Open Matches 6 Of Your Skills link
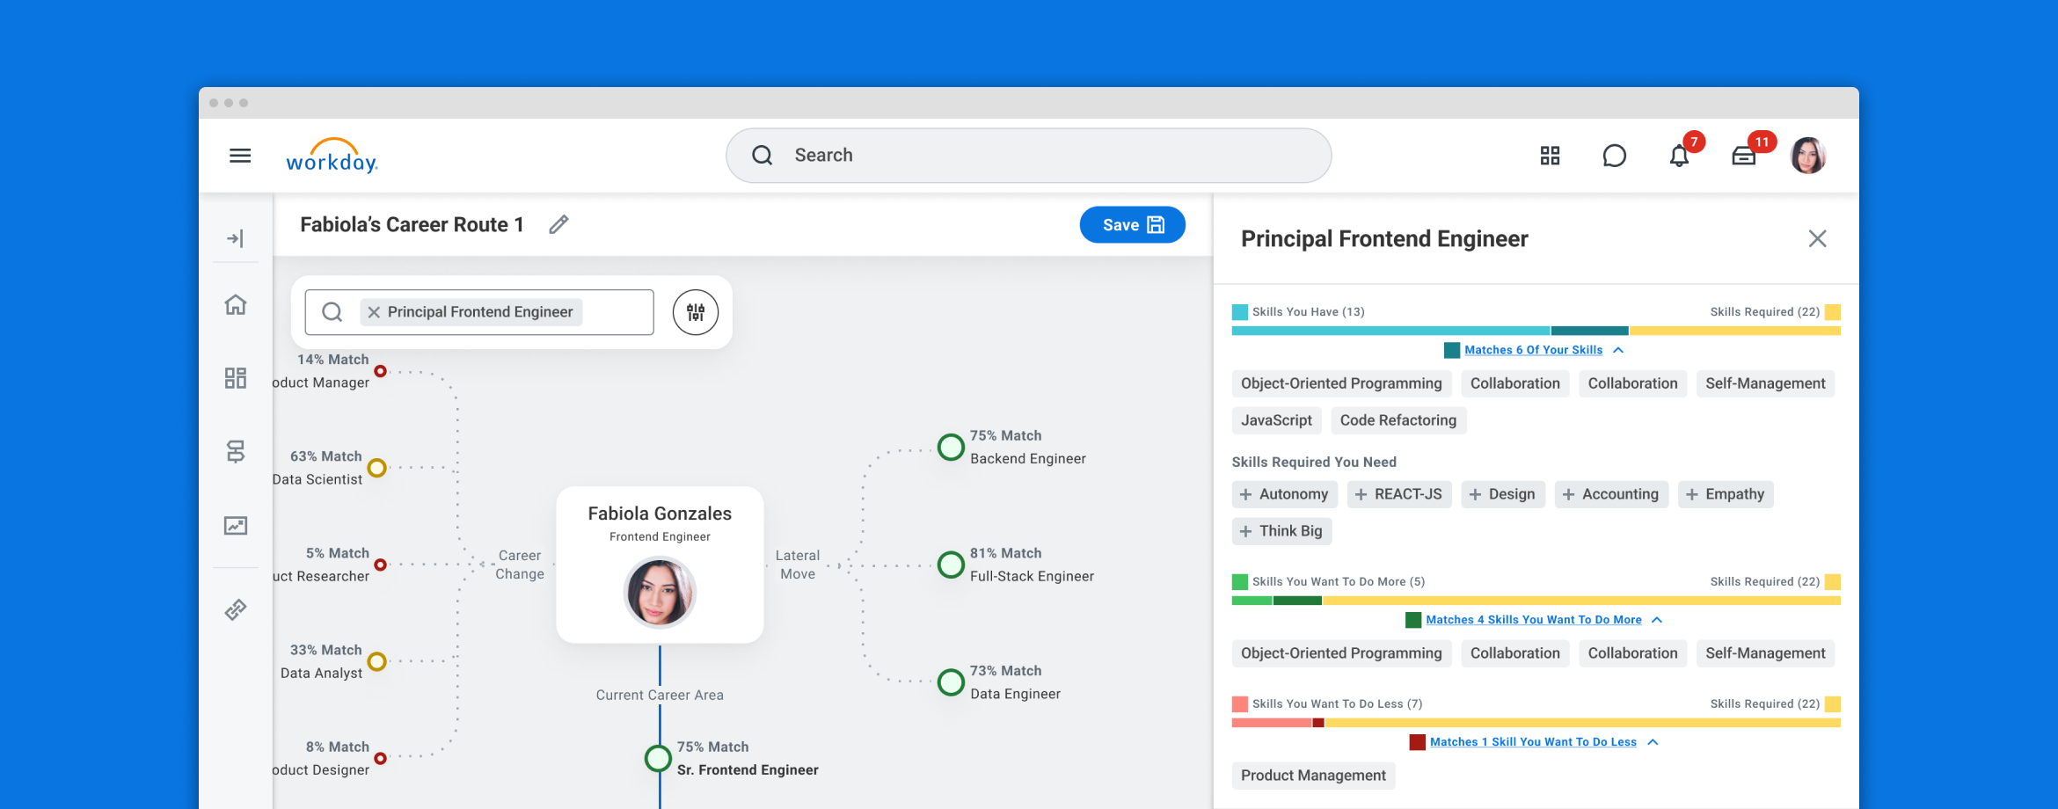Viewport: 2058px width, 809px height. tap(1533, 350)
